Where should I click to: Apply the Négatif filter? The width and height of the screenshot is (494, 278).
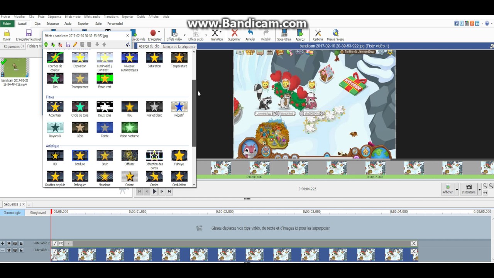pos(179,109)
